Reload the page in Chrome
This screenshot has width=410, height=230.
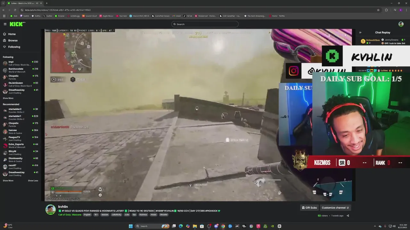(15, 10)
